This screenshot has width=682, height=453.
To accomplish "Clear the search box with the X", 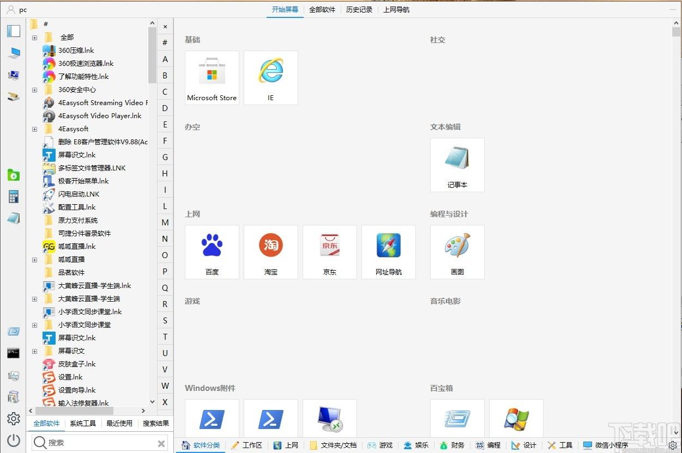I will pos(161,444).
